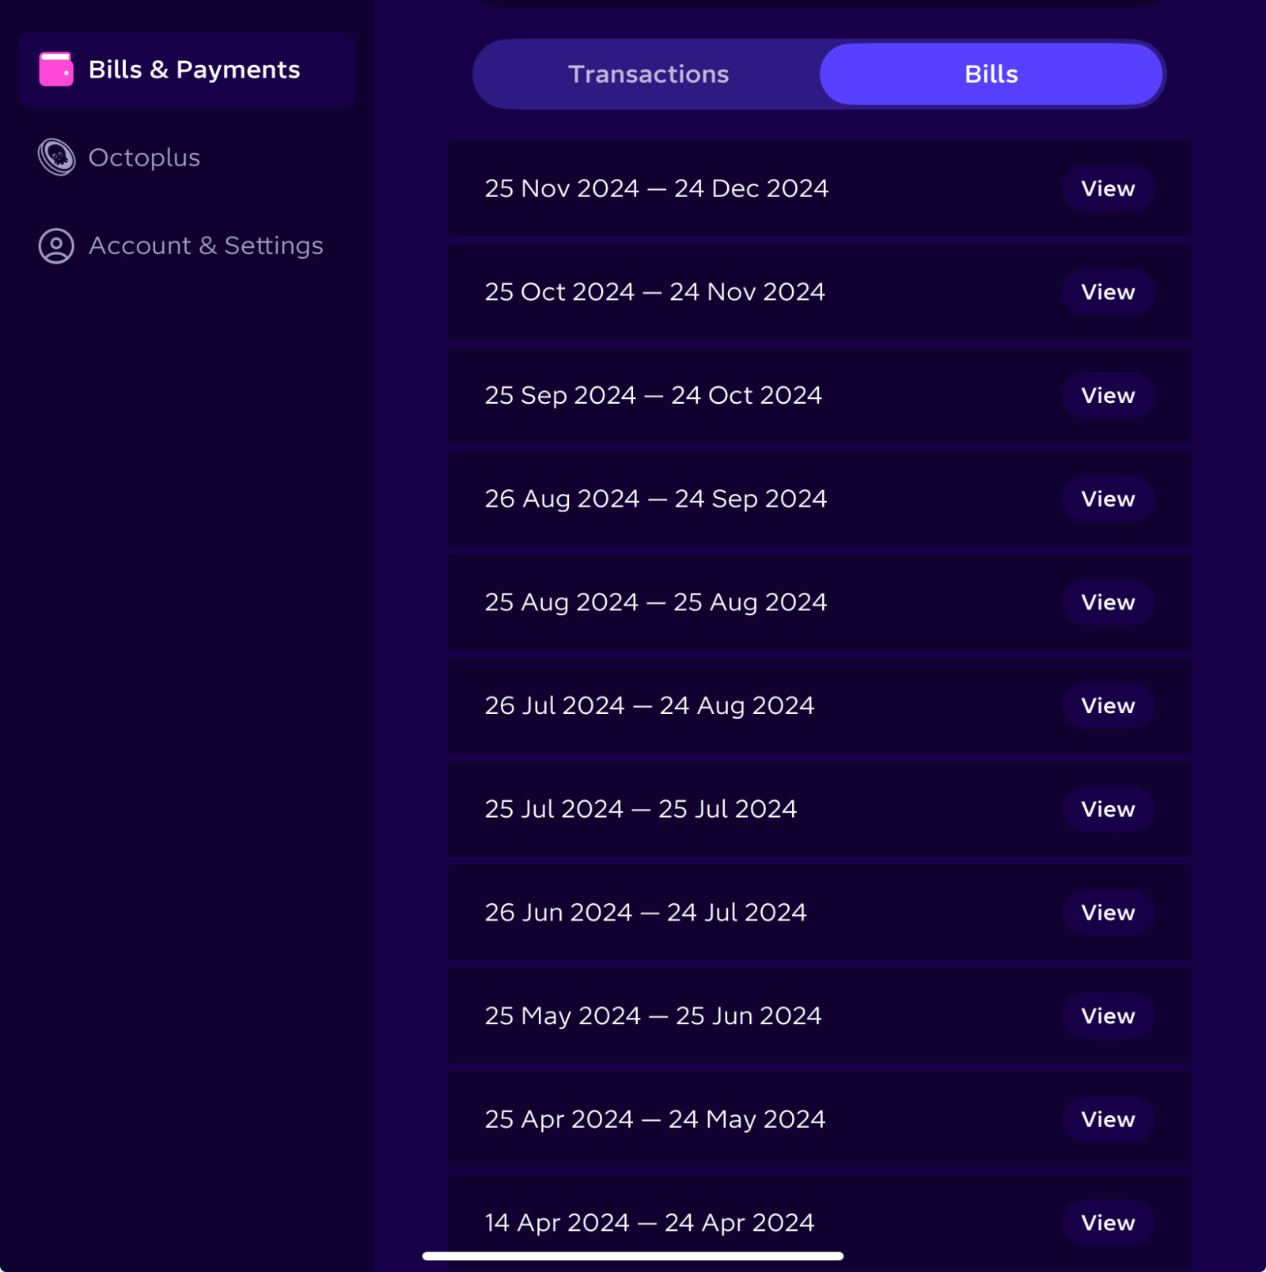View the 25 Sep – 24 Oct 2024 bill

[x=1108, y=396]
